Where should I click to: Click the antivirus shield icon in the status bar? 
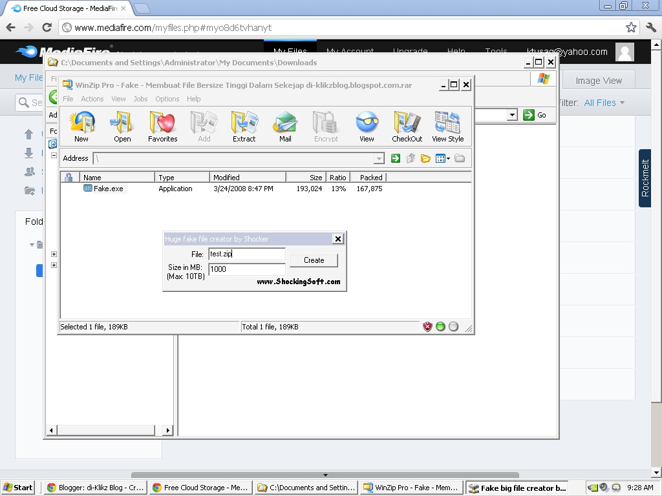(x=427, y=327)
